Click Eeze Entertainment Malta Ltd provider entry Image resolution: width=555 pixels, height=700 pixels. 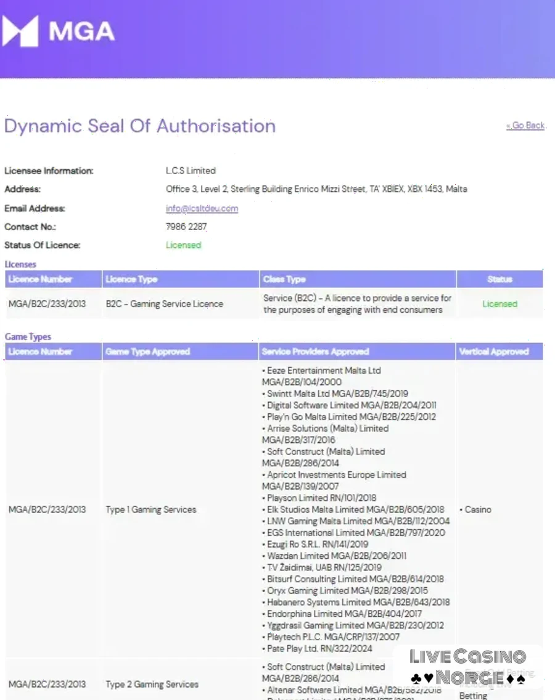tap(321, 376)
